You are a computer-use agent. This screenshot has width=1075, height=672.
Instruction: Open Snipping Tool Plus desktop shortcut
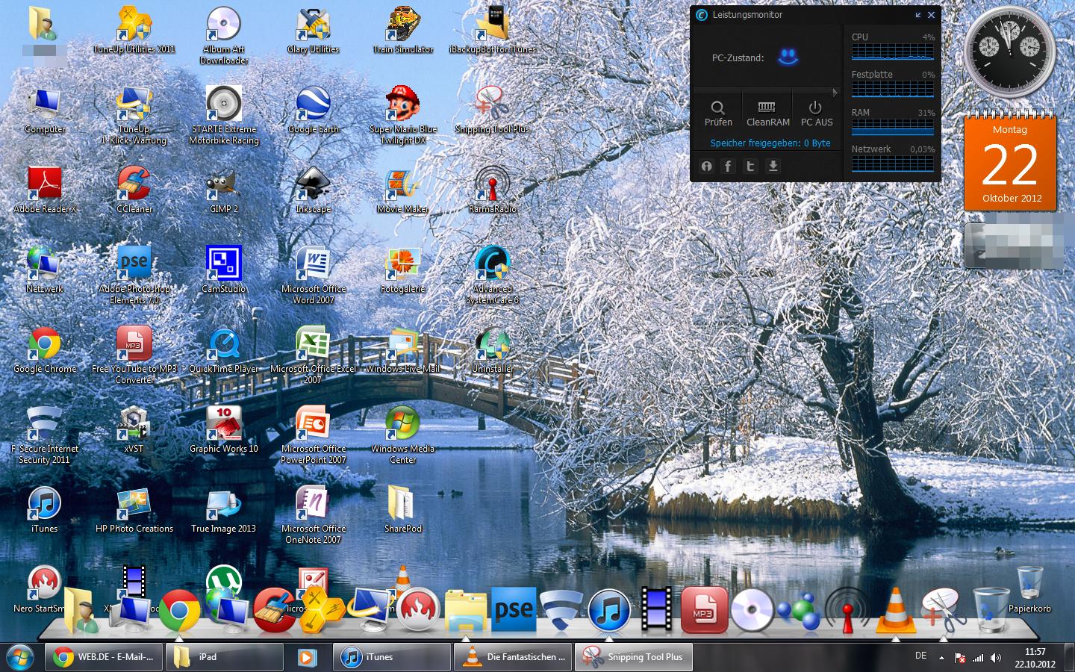[x=493, y=111]
